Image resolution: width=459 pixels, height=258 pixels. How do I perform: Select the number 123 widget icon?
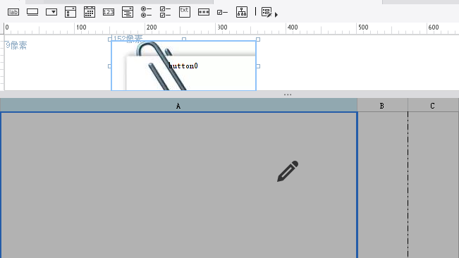tap(109, 12)
